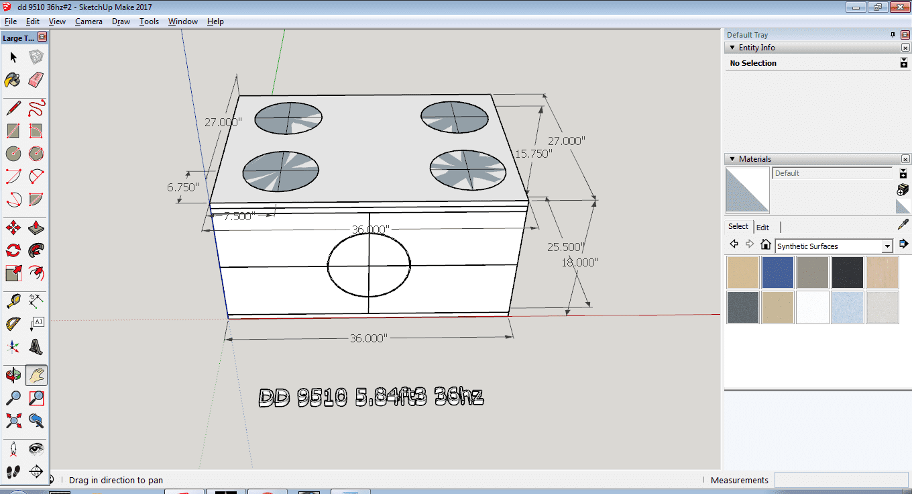Go to In Model materials home
Viewport: 912px width, 494px height.
tap(766, 244)
